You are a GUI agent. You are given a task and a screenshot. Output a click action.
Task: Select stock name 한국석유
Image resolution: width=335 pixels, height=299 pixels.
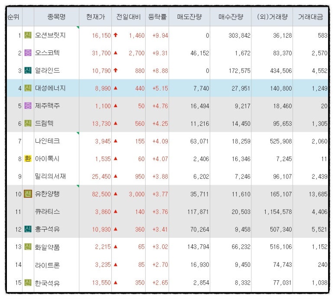[47, 283]
